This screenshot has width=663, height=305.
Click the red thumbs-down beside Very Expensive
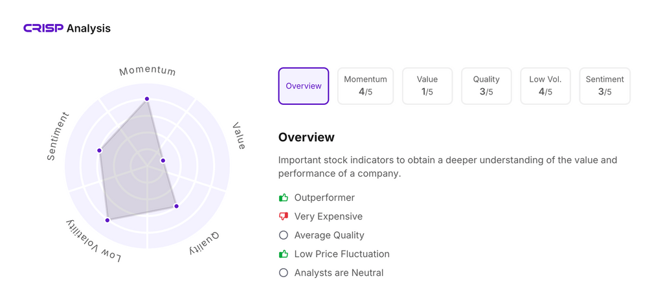pyautogui.click(x=284, y=216)
